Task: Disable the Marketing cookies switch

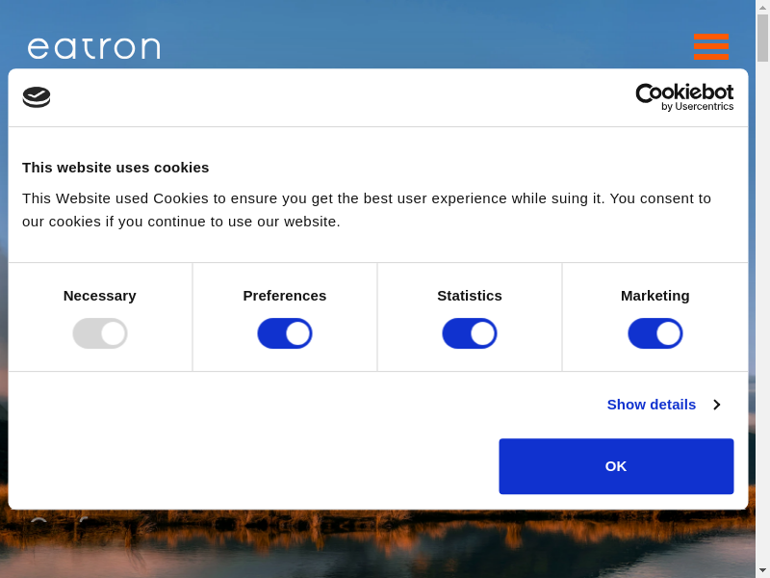Action: pyautogui.click(x=655, y=333)
